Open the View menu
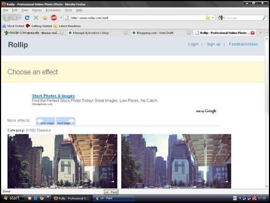This screenshot has width=270, height=203. pyautogui.click(x=25, y=10)
